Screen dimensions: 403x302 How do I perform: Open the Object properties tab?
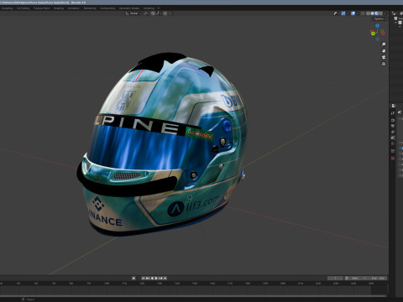tap(393, 151)
